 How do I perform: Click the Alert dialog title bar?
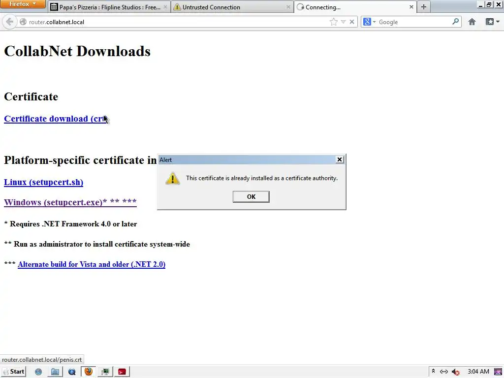[x=246, y=160]
